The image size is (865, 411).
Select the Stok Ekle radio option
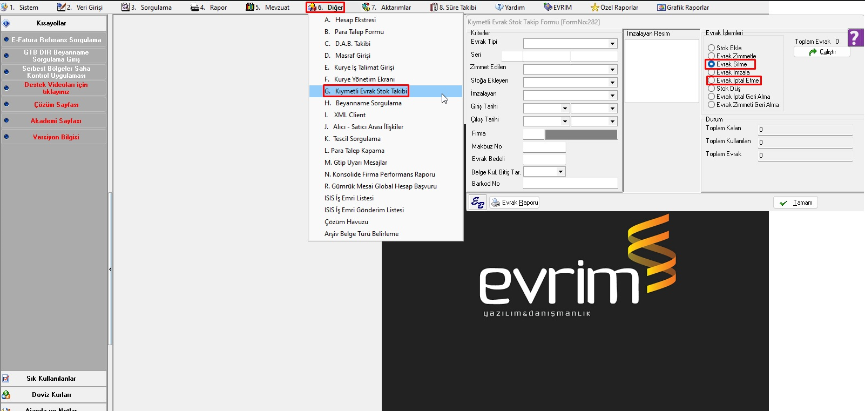pyautogui.click(x=711, y=48)
